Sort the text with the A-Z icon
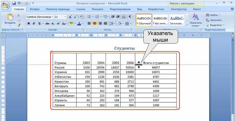The height and width of the screenshot is (121, 235). [124, 17]
